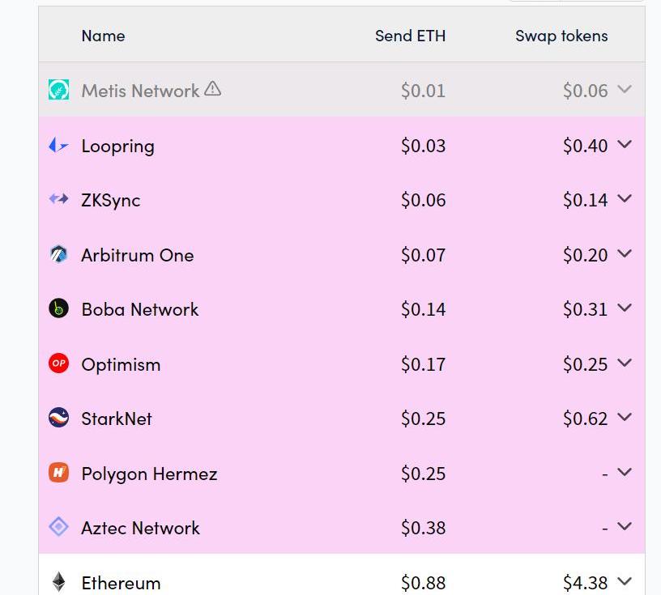Screen dimensions: 661x595
Task: Click the Boba Network logo icon
Action: click(x=58, y=308)
